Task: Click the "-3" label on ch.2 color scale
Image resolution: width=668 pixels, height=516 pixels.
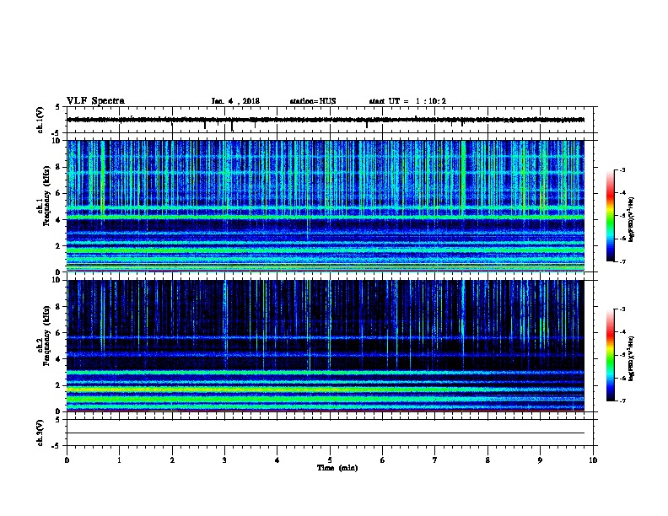Action: [622, 309]
